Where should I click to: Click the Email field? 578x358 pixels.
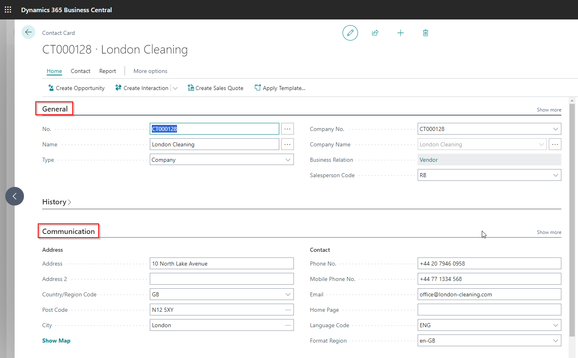(489, 294)
